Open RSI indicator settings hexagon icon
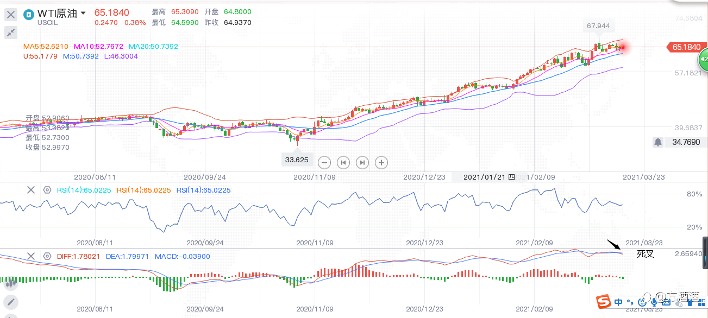 point(47,190)
